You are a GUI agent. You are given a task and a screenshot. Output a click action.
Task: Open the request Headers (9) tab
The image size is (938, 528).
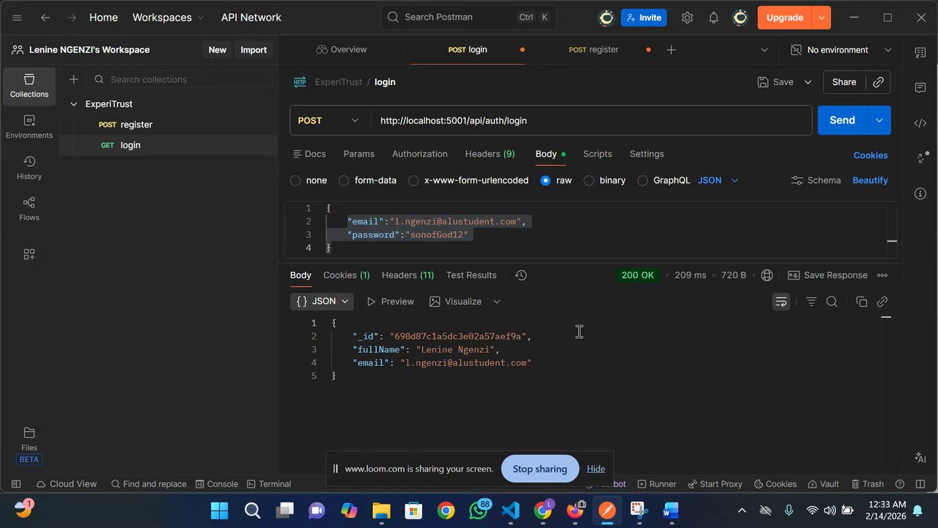point(490,154)
